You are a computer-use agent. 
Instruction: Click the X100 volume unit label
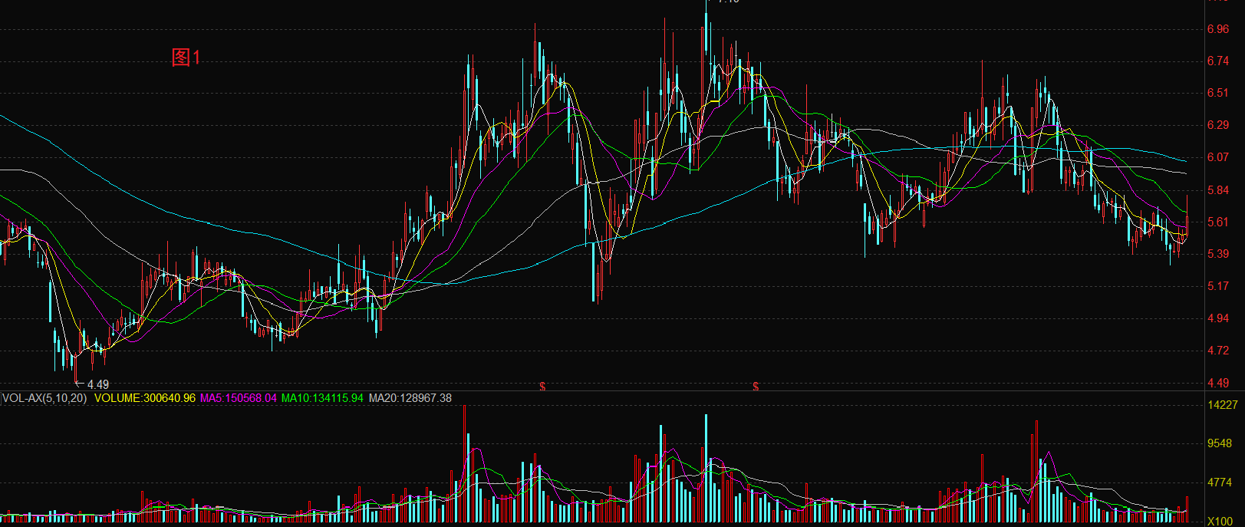tap(1220, 521)
